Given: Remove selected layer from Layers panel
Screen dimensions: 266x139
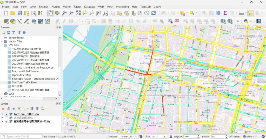Looking at the screenshot, I should 42,109.
